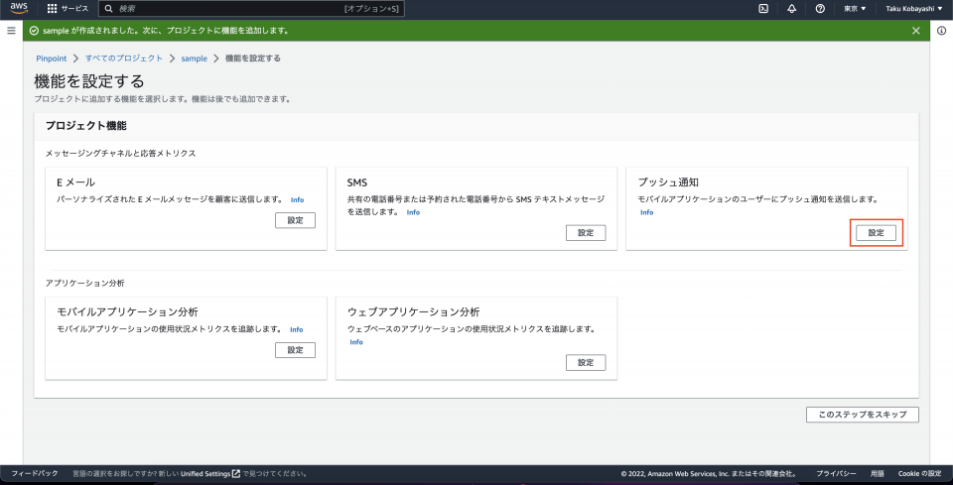Configure モバイルアプリケーション分析

296,350
